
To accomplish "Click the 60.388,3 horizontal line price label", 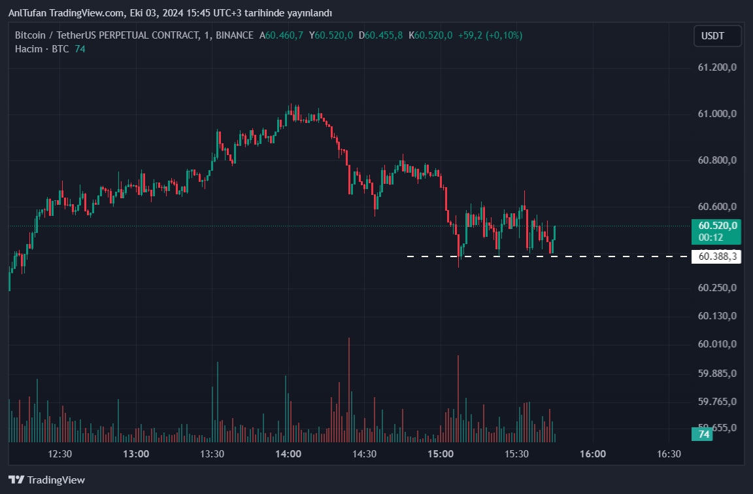I will [x=718, y=256].
